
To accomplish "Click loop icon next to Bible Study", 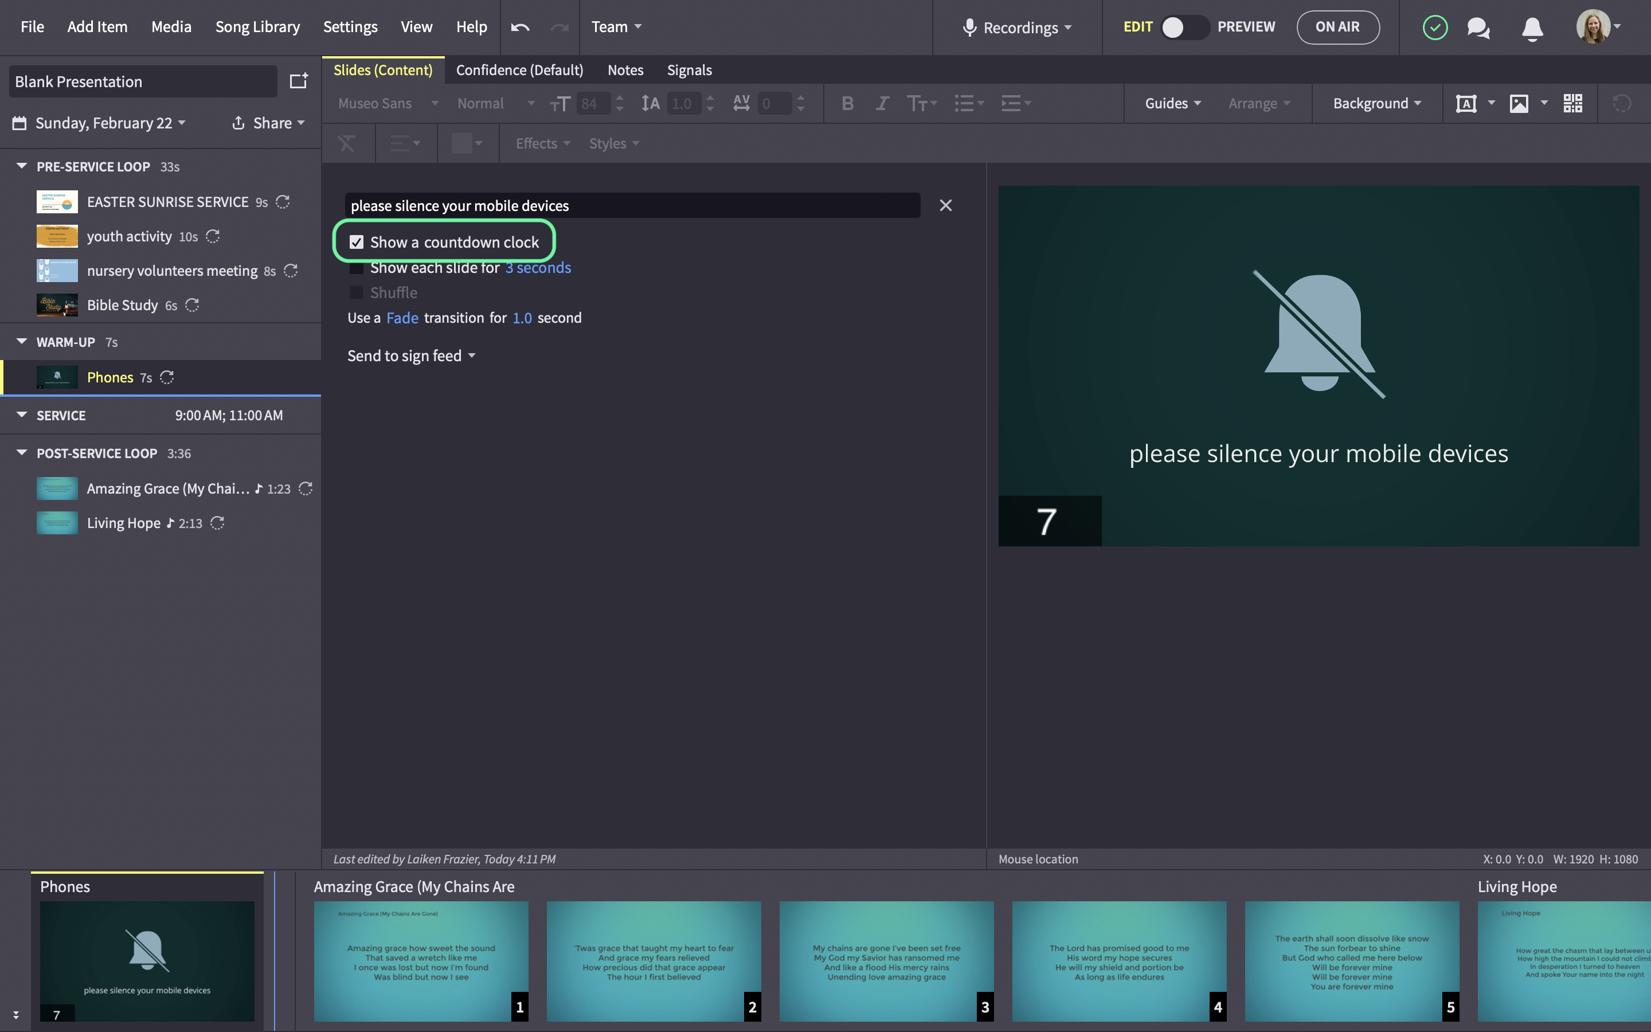I will [193, 305].
